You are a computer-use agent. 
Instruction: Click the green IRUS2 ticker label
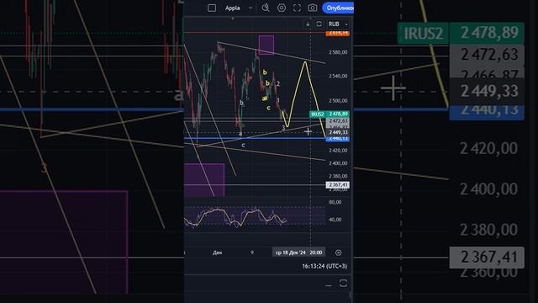pos(318,114)
